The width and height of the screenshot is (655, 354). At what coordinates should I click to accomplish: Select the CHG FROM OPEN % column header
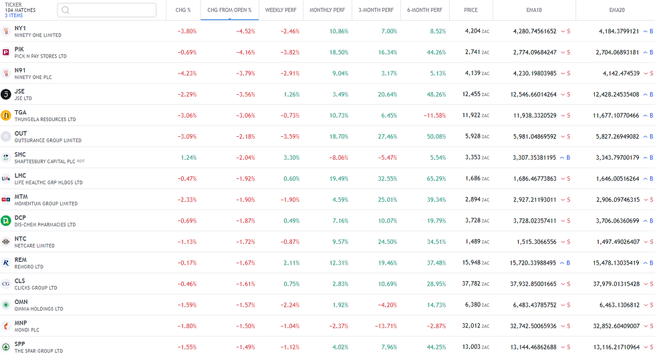point(229,11)
